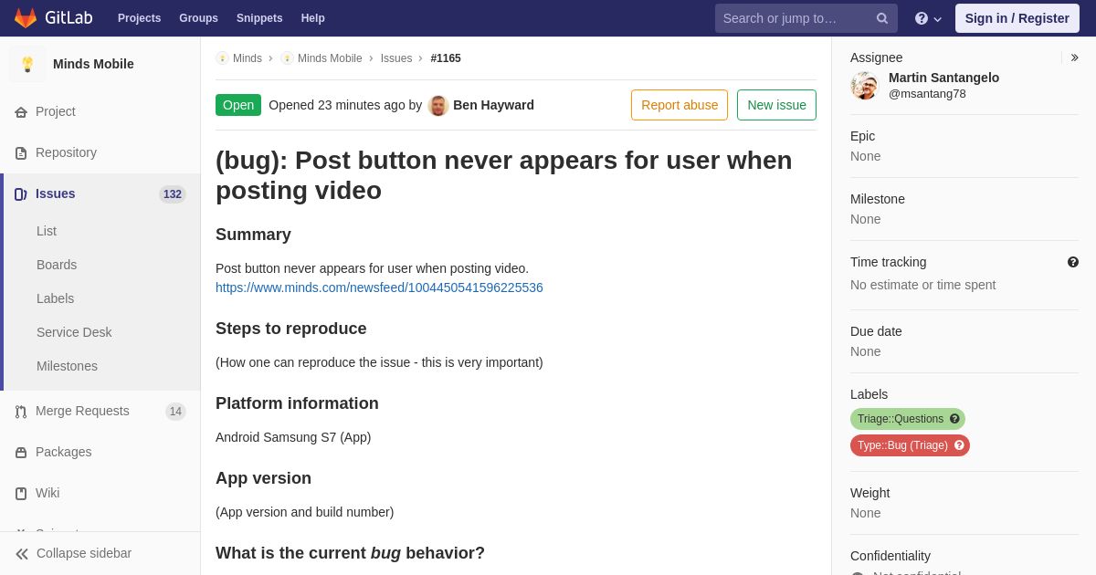1096x575 pixels.
Task: Collapse the right sidebar with the double-arrow
Action: pos(1074,57)
